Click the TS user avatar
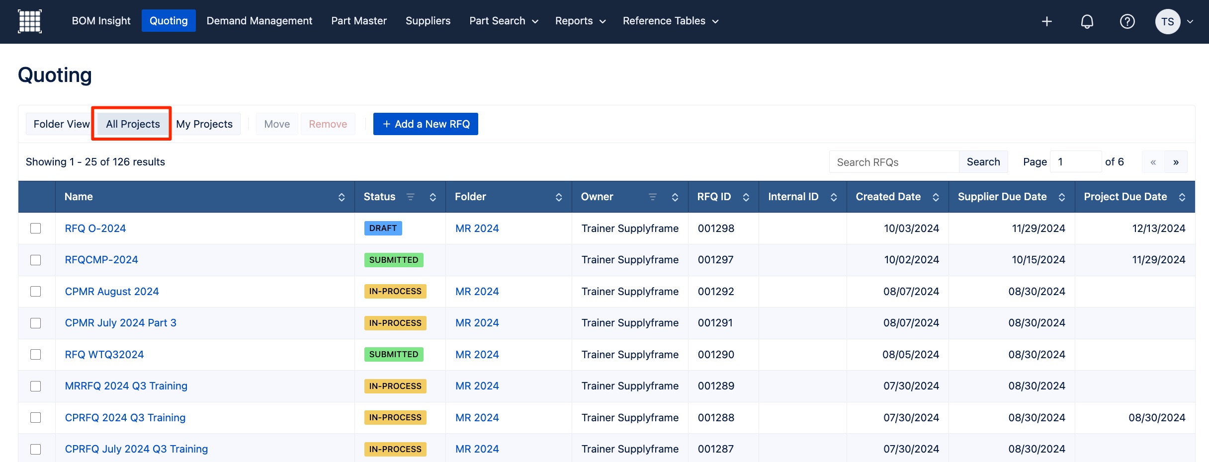The image size is (1209, 462). 1168,21
